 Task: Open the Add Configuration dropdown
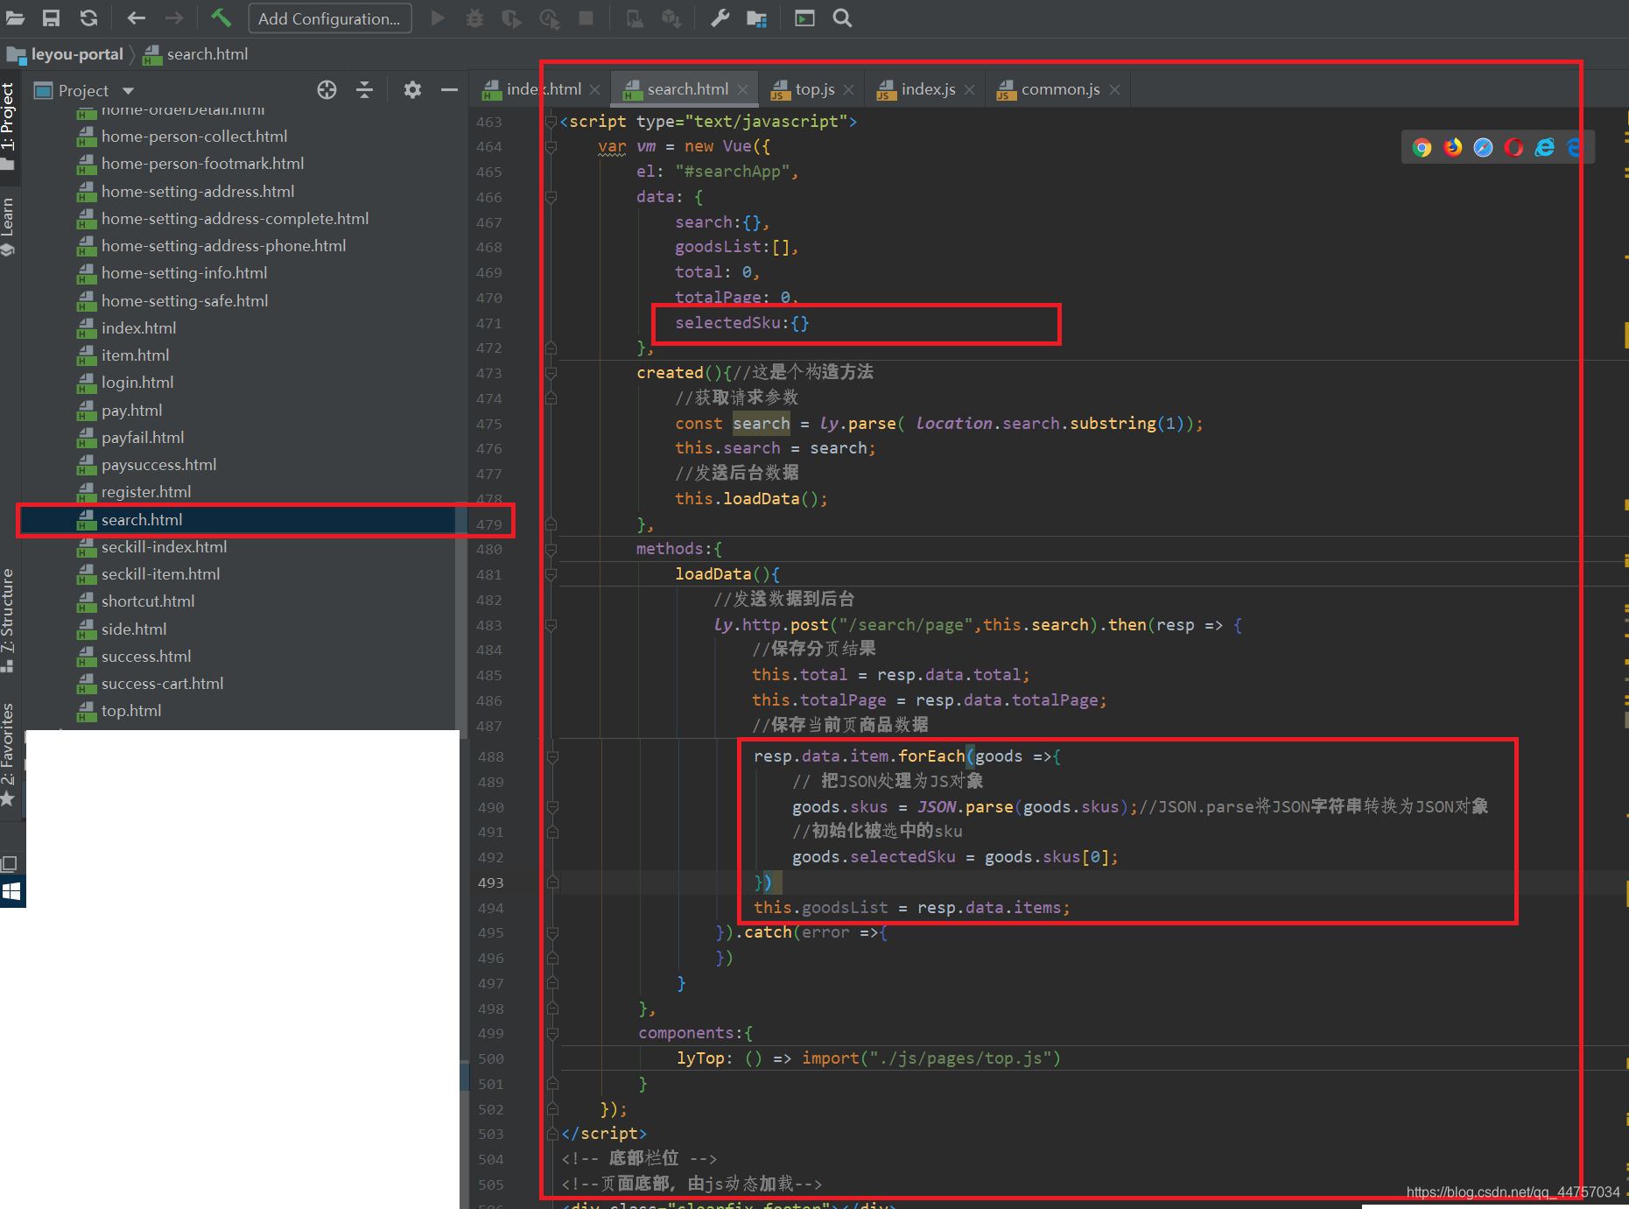click(x=330, y=18)
